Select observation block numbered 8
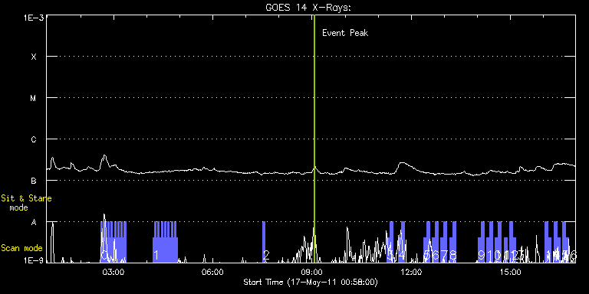 (452, 242)
